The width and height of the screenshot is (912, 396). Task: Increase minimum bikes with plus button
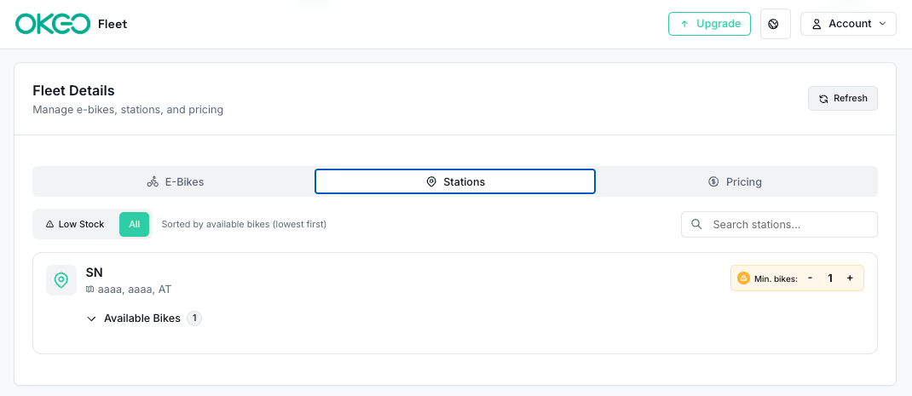coord(850,278)
